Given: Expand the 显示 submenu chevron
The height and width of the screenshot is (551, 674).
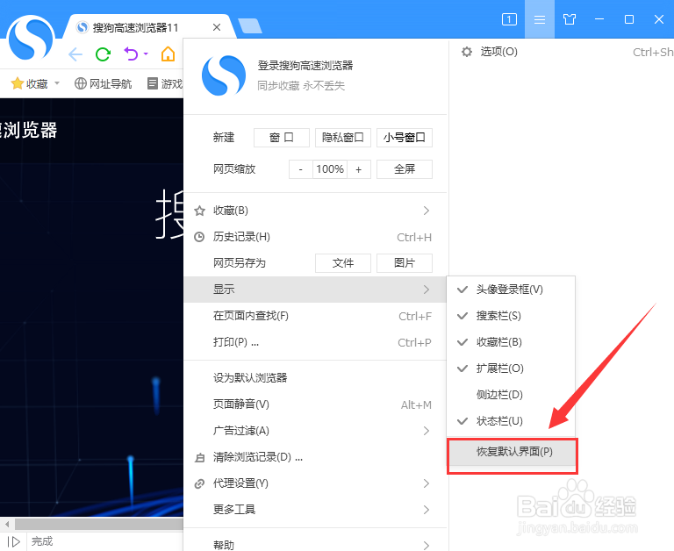Looking at the screenshot, I should pyautogui.click(x=426, y=290).
